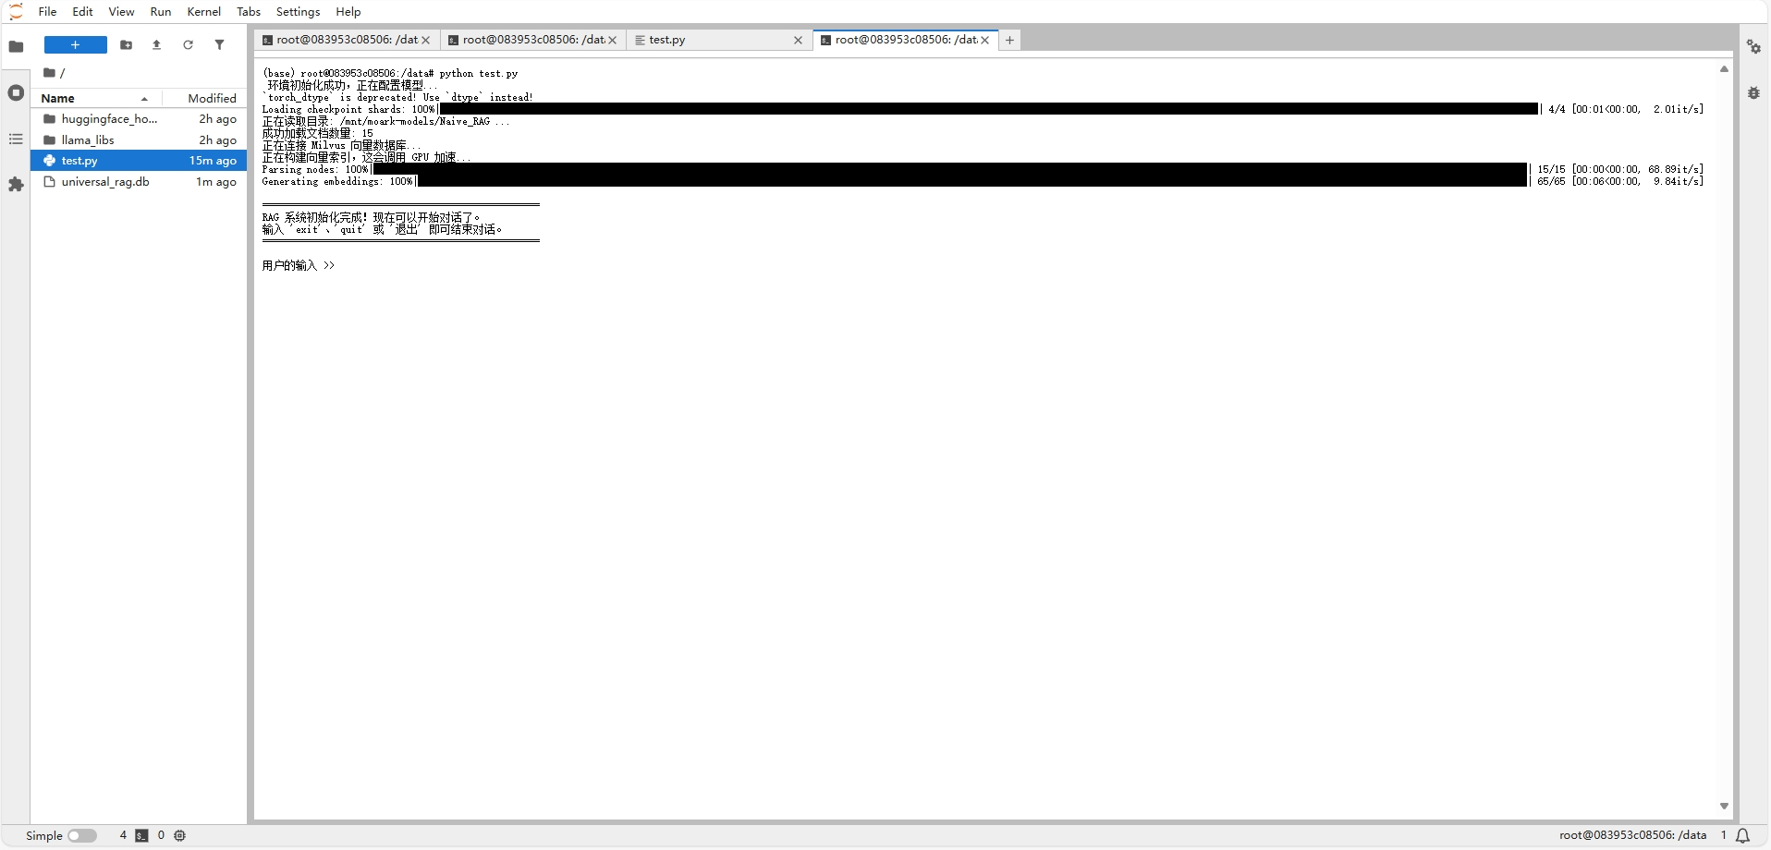Show the Table of Contents panel
This screenshot has height=850, width=1771.
(16, 139)
